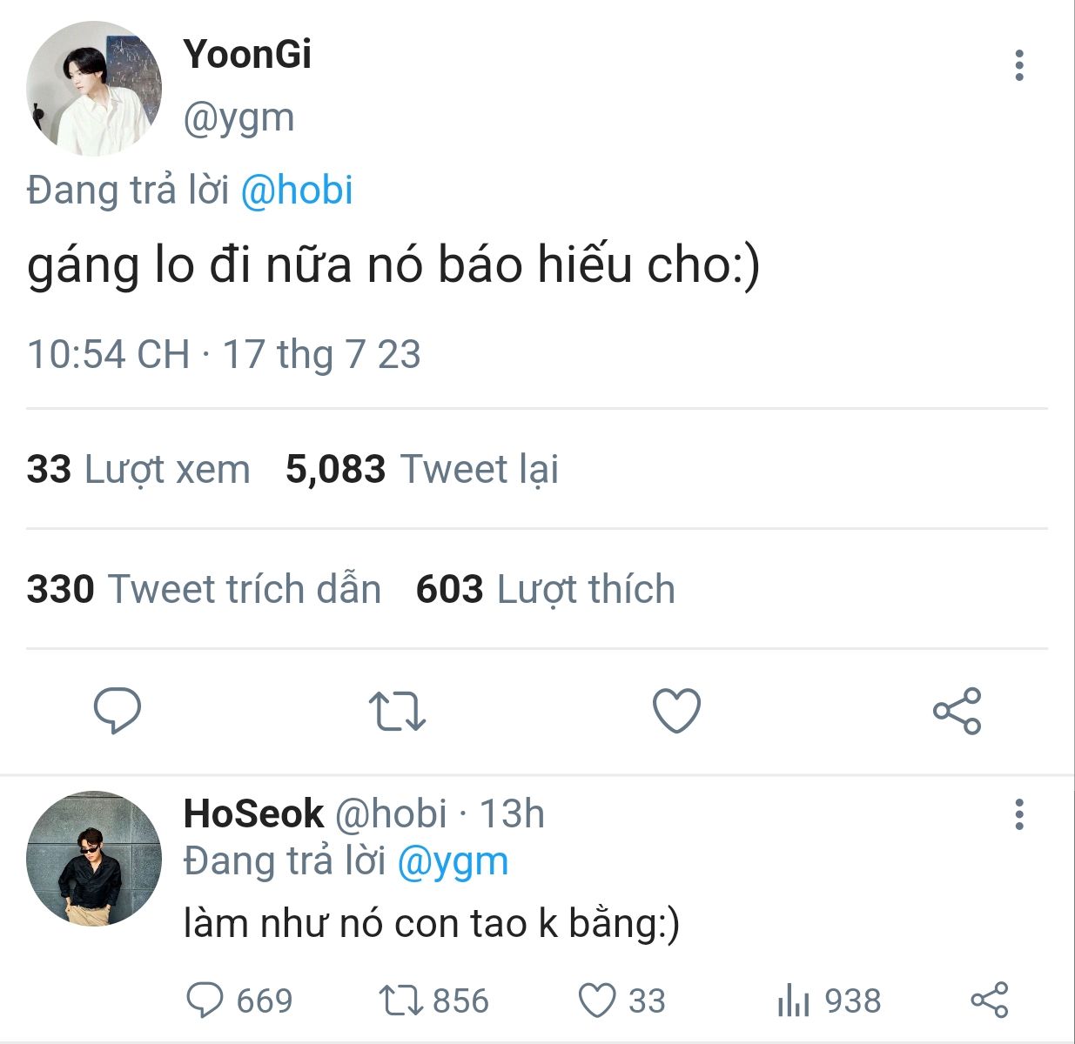Open the YoonGi display name
Image resolution: width=1075 pixels, height=1044 pixels.
[247, 54]
